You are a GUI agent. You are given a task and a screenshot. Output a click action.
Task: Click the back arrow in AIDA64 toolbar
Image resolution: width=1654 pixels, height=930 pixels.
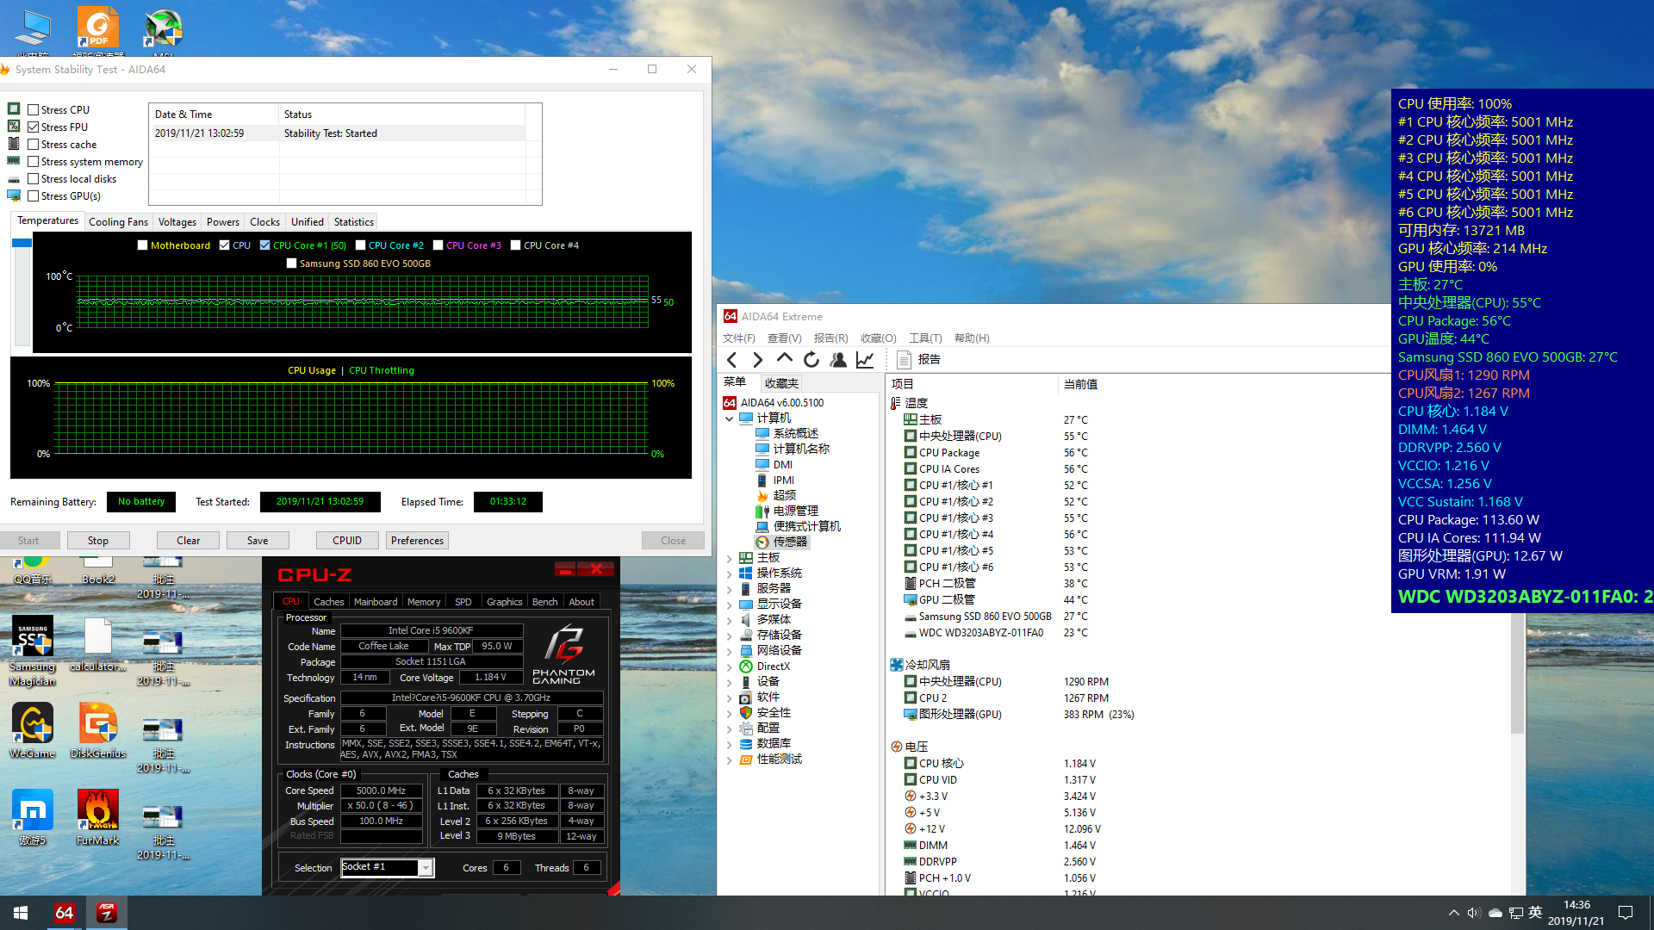[732, 360]
